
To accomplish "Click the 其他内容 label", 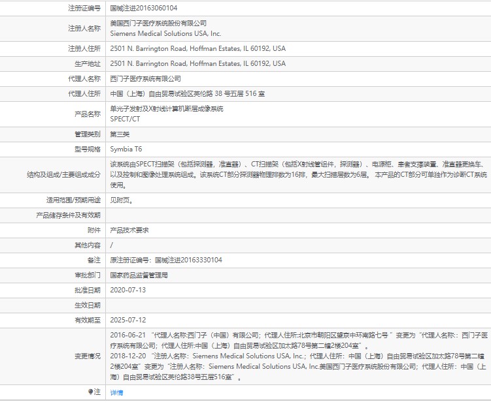I will [88, 245].
